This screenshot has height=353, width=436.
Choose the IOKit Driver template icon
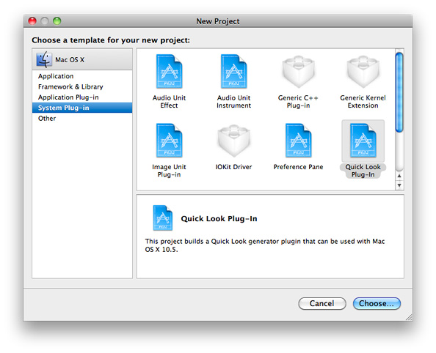pyautogui.click(x=233, y=141)
